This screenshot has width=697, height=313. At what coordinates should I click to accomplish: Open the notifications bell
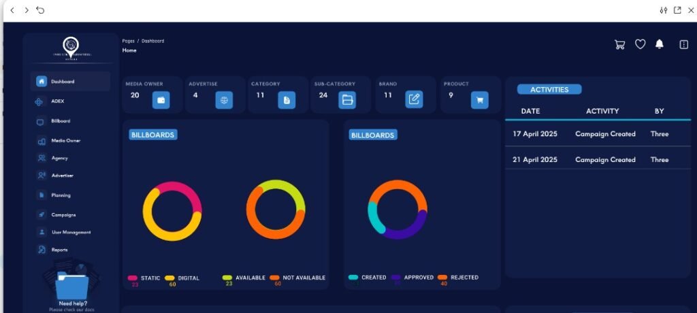pyautogui.click(x=659, y=44)
